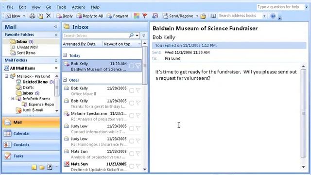
Task: Collapse the Favorite Folders section
Action: coord(56,35)
